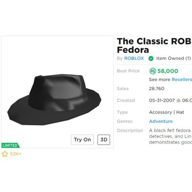Click the Robux currency icon beside price
Viewport: 192px width, 192px height.
click(x=153, y=71)
